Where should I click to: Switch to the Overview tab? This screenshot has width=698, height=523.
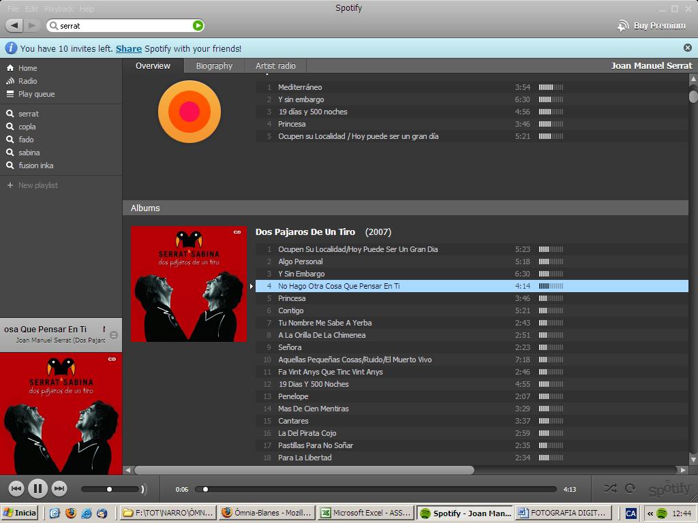point(153,66)
